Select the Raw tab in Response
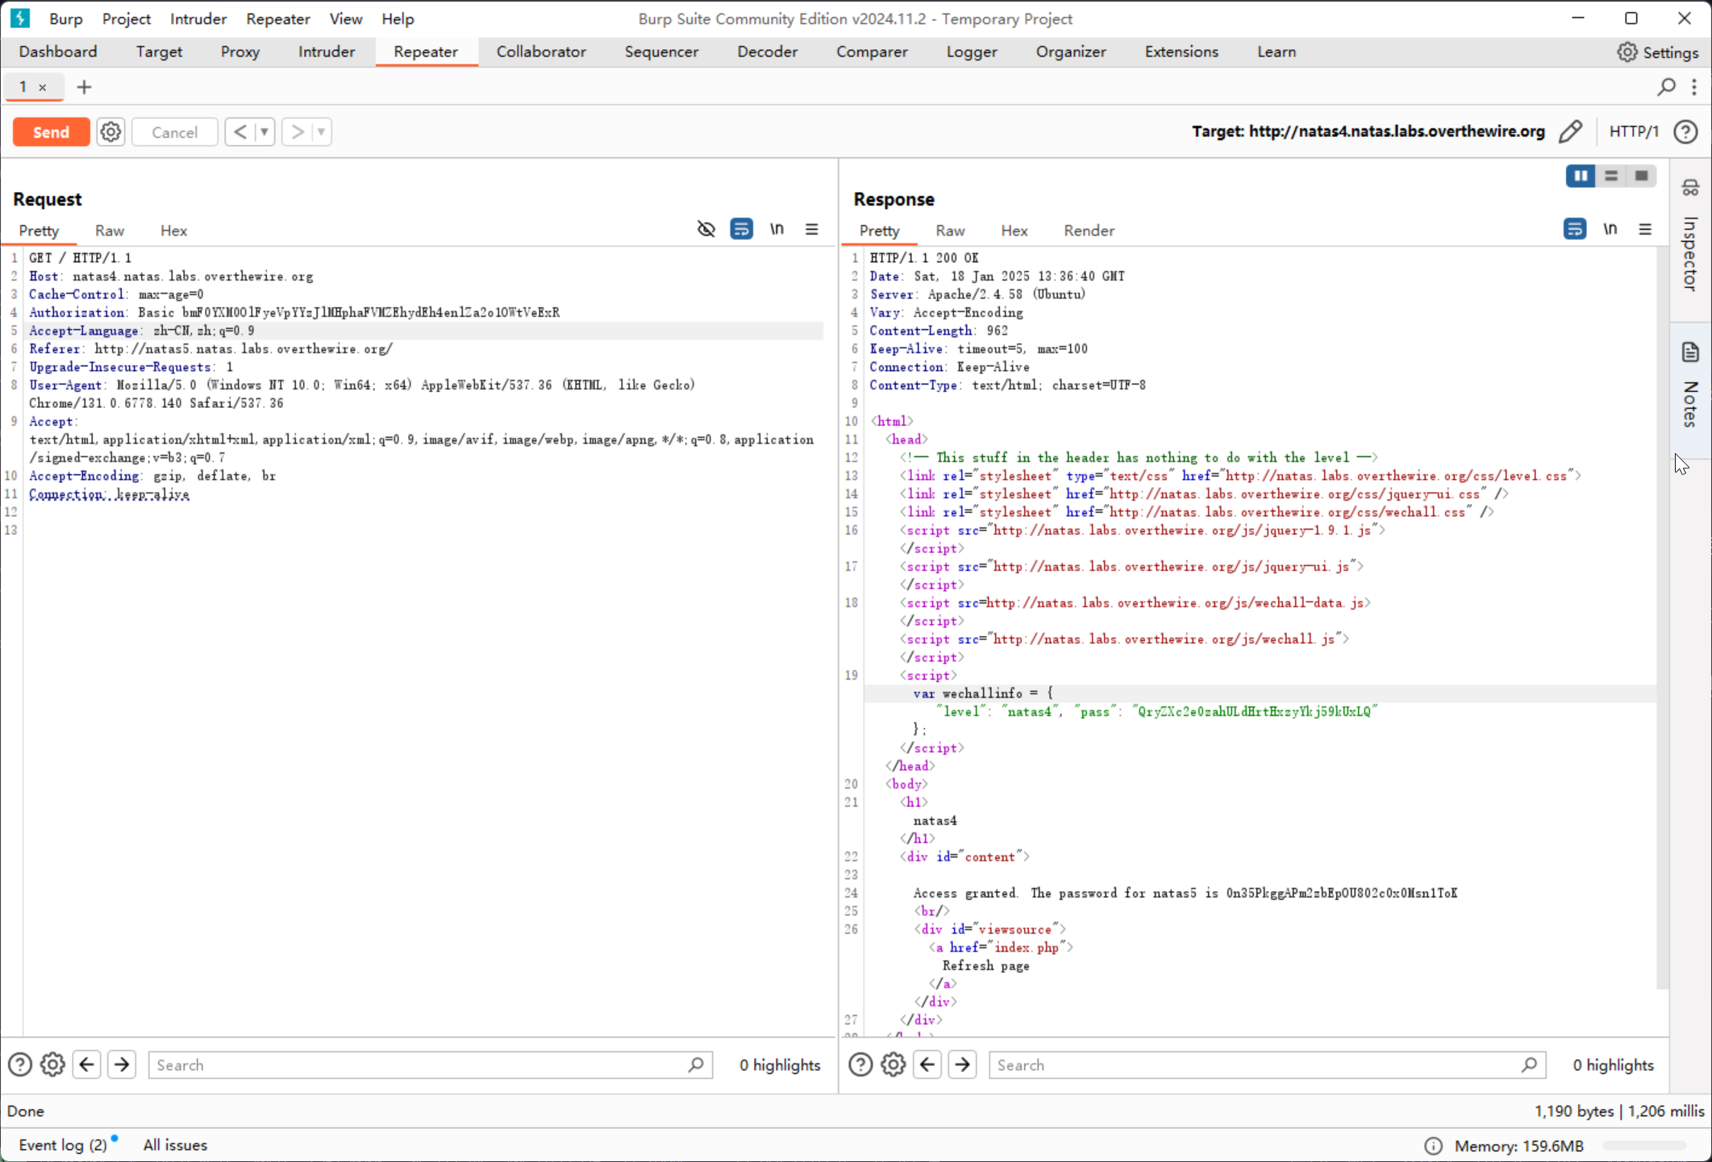1712x1162 pixels. point(950,231)
